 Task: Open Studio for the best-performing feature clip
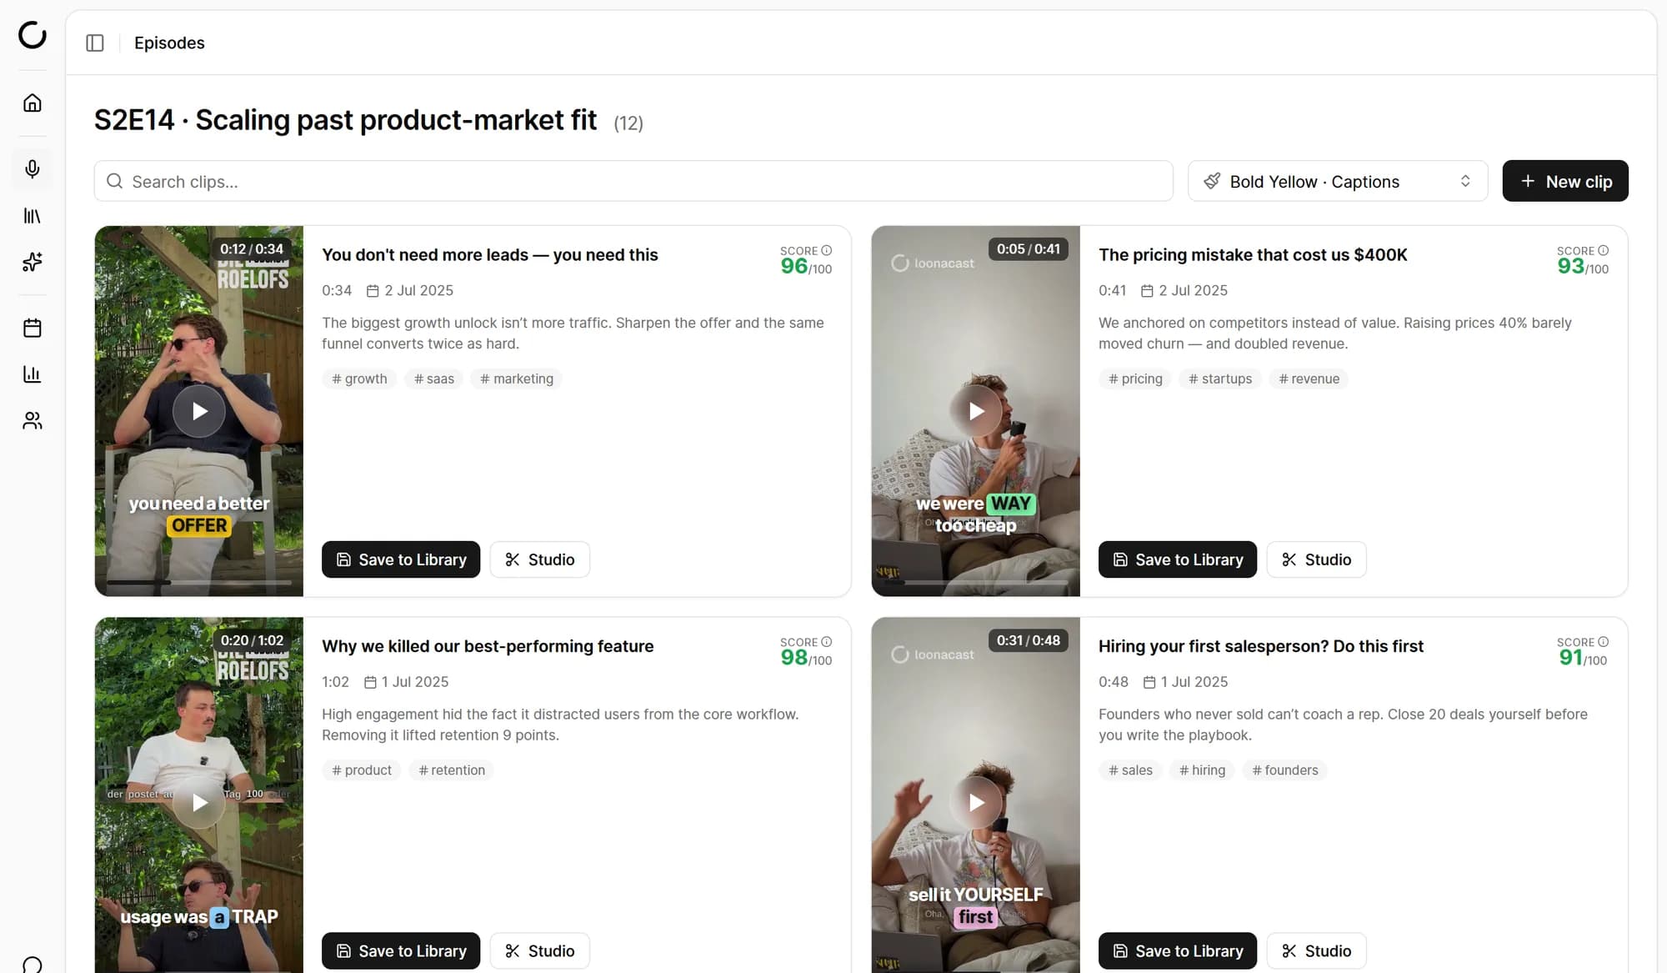(540, 950)
